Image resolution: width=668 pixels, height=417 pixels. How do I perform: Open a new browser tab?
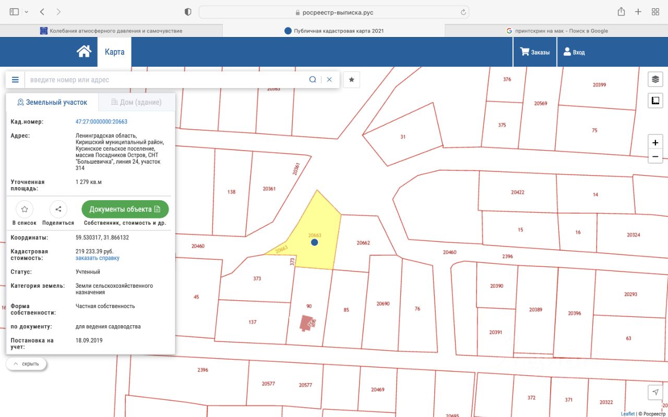[x=638, y=11]
